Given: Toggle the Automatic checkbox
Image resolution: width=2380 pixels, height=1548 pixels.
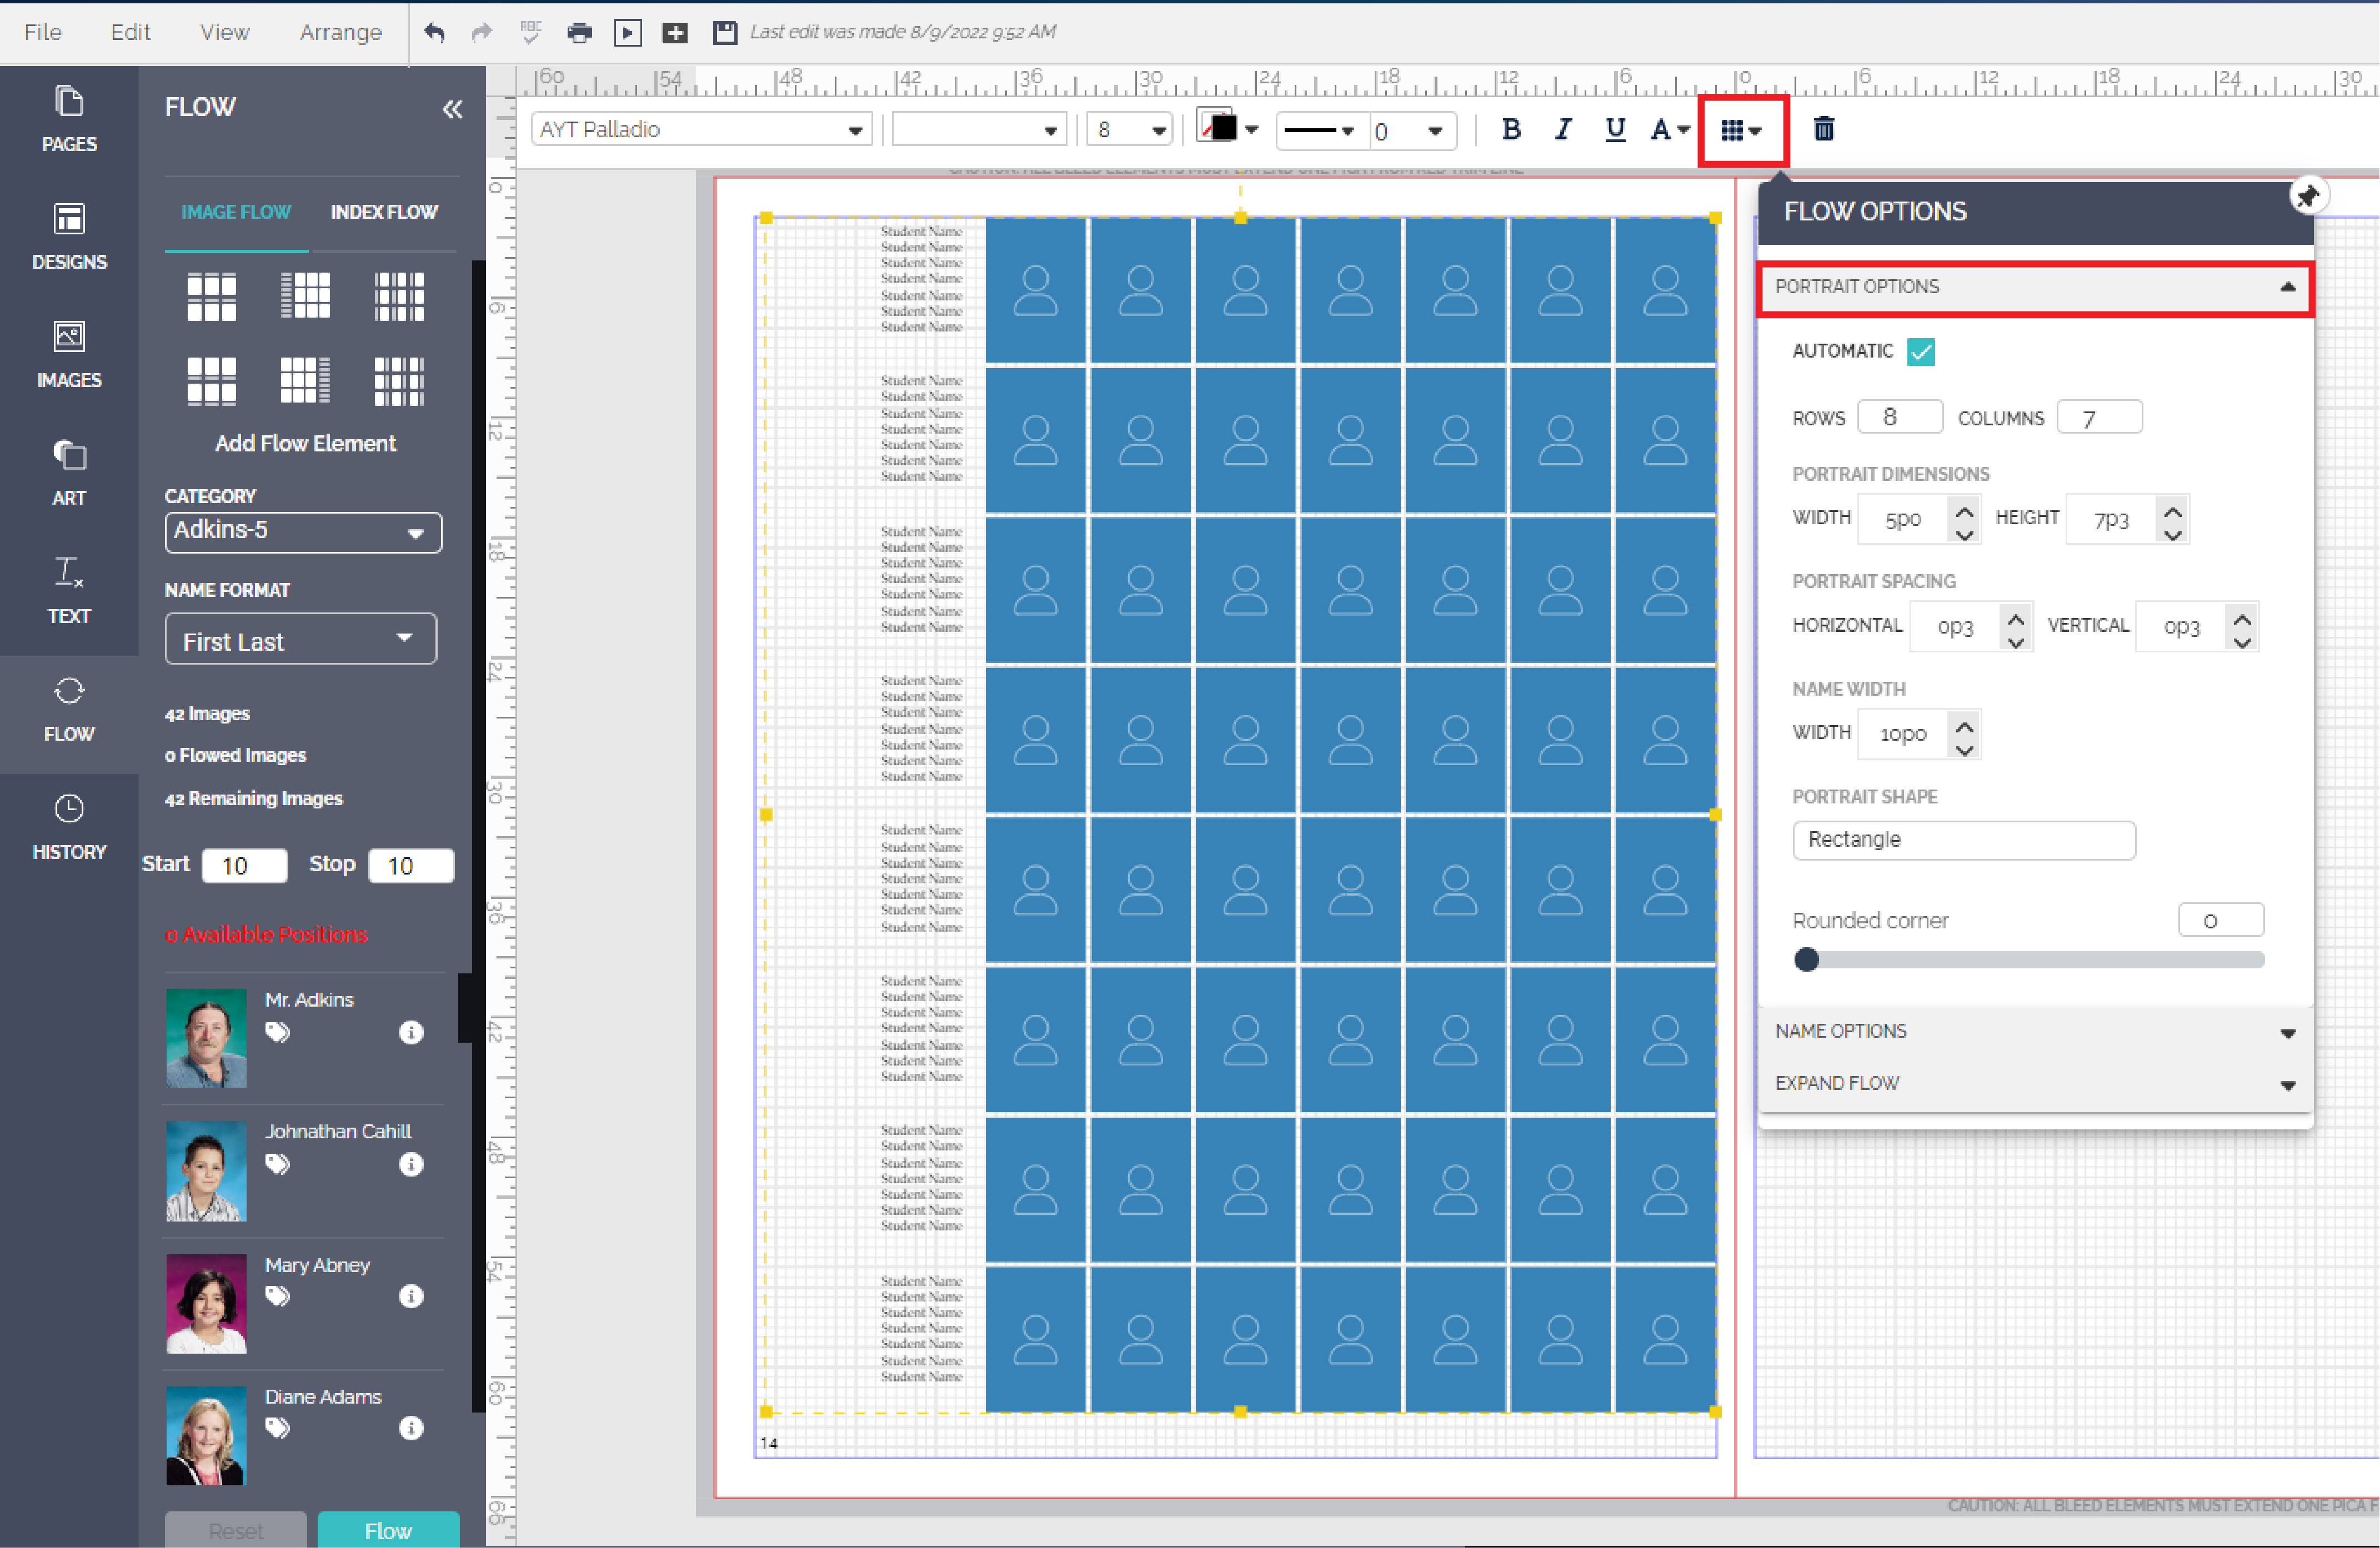Looking at the screenshot, I should click(x=1920, y=352).
